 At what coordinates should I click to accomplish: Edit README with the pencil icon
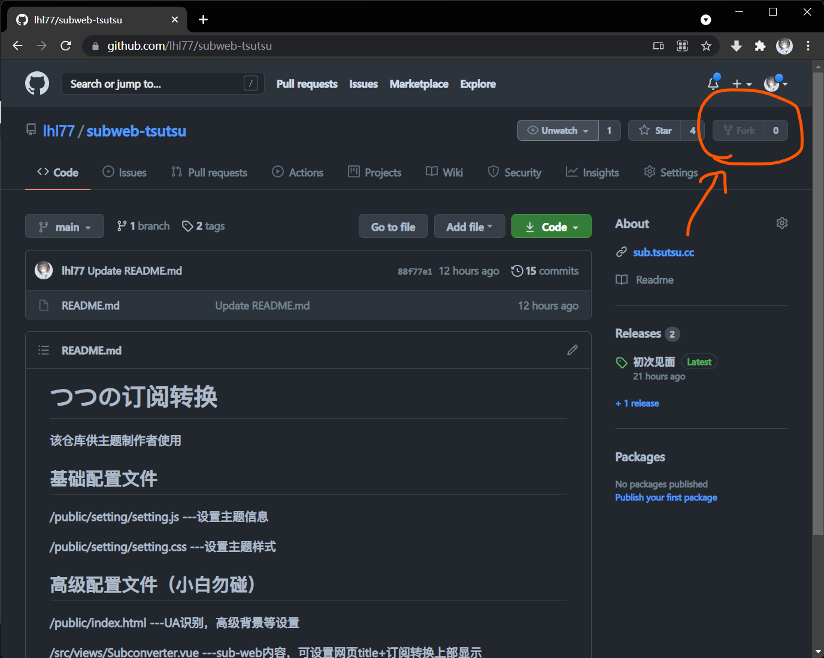tap(572, 350)
